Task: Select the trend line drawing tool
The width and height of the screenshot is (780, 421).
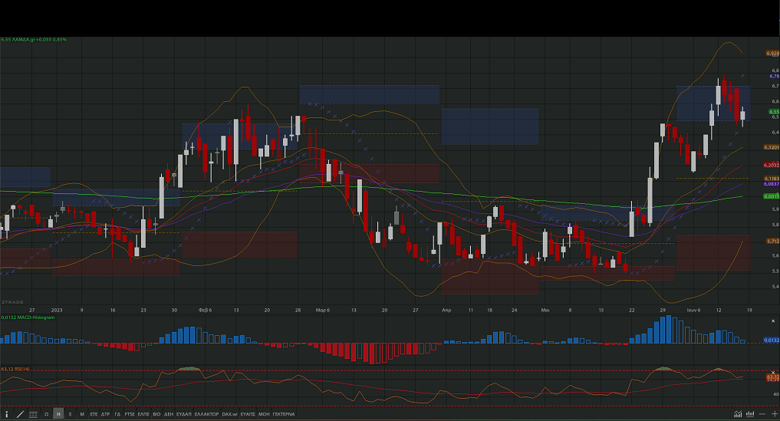Action: (x=21, y=414)
